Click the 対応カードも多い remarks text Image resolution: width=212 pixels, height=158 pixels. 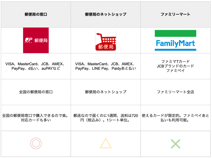(x=36, y=120)
